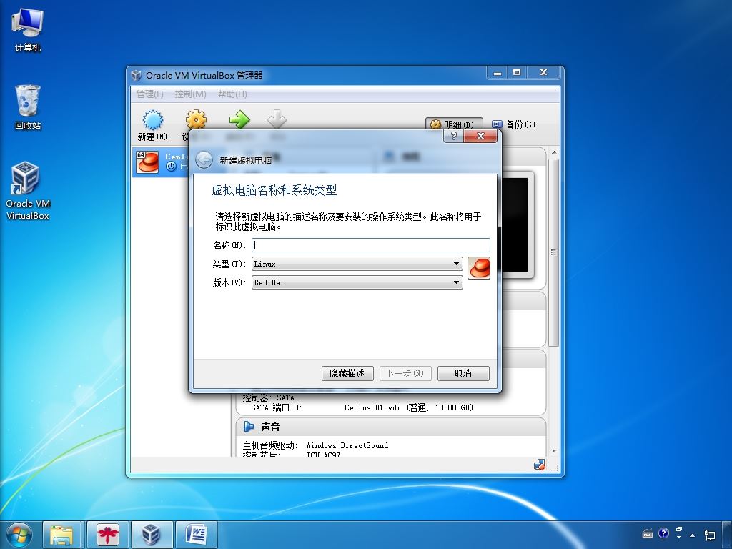Viewport: 732px width, 549px height.
Task: Click the VirtualBox taskbar icon
Action: tap(152, 535)
